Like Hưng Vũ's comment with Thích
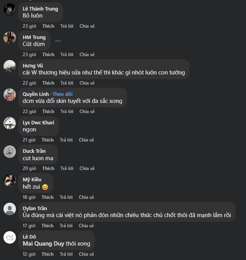 [x=48, y=83]
